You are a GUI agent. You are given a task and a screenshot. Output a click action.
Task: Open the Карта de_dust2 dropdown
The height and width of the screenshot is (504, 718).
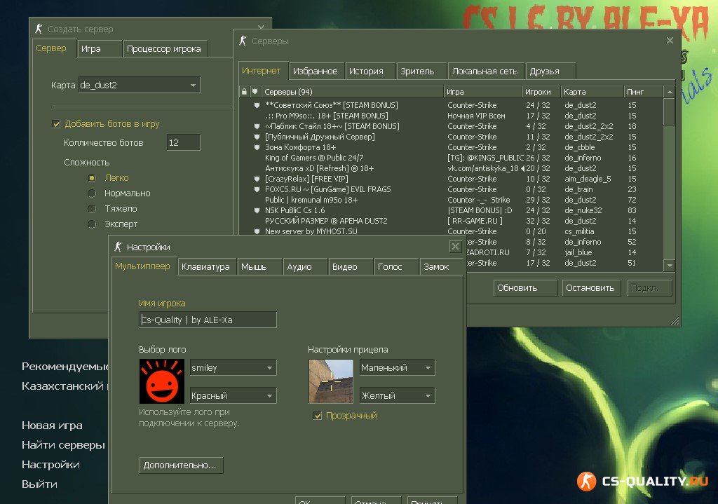(x=194, y=86)
